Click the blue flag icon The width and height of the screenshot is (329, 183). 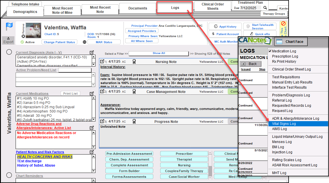(9, 26)
